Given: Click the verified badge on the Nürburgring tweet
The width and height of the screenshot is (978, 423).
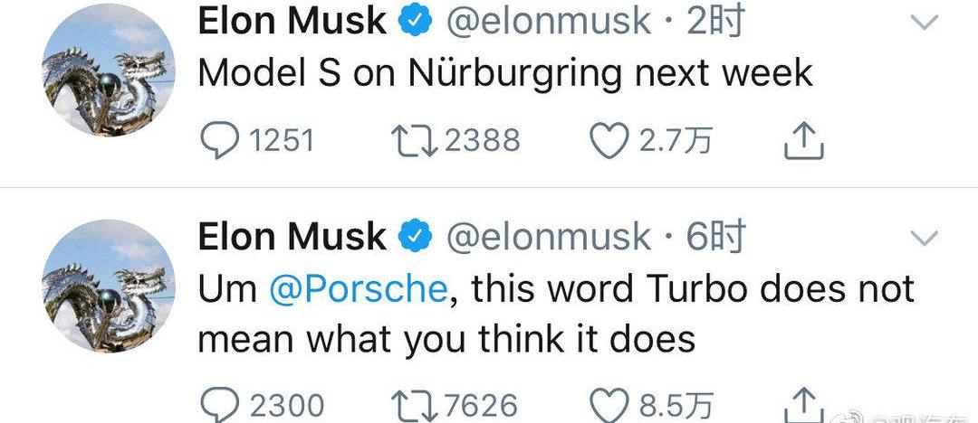Looking at the screenshot, I should click(x=415, y=23).
